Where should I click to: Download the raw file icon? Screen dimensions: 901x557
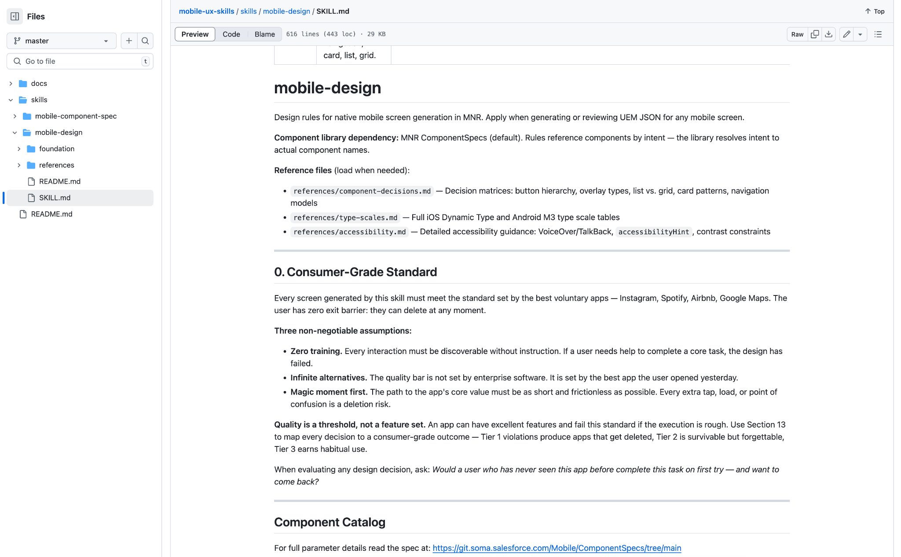828,34
